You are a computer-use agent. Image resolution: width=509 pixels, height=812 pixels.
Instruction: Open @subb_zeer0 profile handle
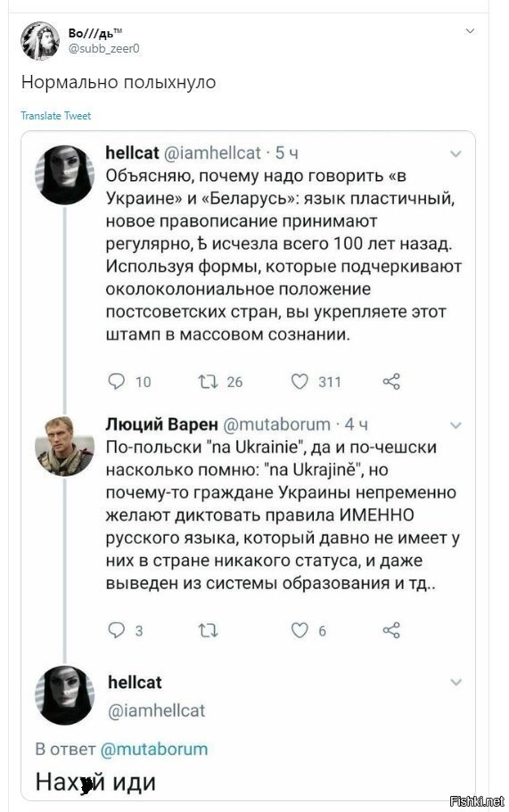[103, 49]
